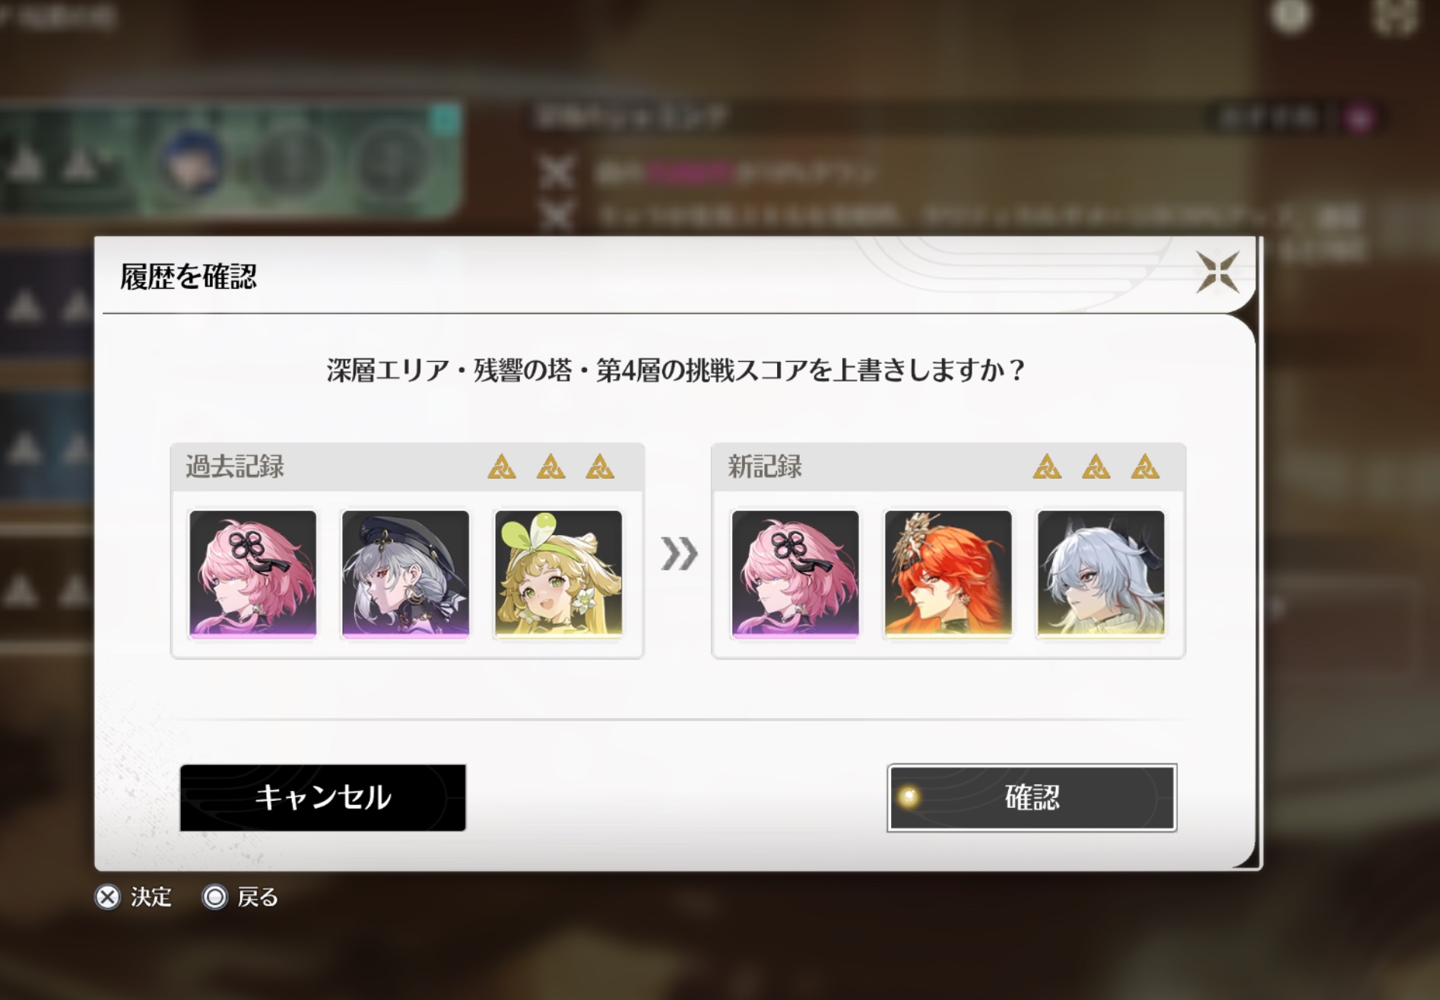This screenshot has height=1000, width=1440.
Task: Click second gold crest in 新記録
Action: (1096, 467)
